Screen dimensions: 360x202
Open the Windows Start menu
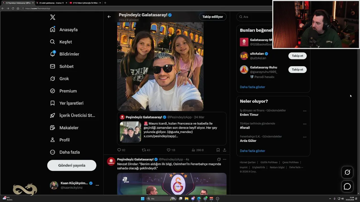click(x=143, y=199)
